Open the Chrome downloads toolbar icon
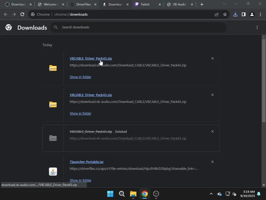The height and width of the screenshot is (200, 266). [x=235, y=15]
